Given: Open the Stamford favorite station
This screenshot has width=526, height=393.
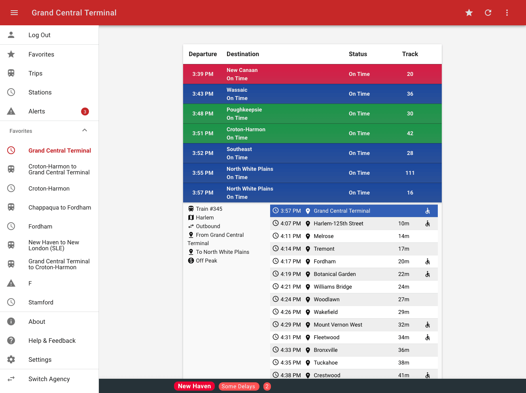Looking at the screenshot, I should click(x=41, y=302).
